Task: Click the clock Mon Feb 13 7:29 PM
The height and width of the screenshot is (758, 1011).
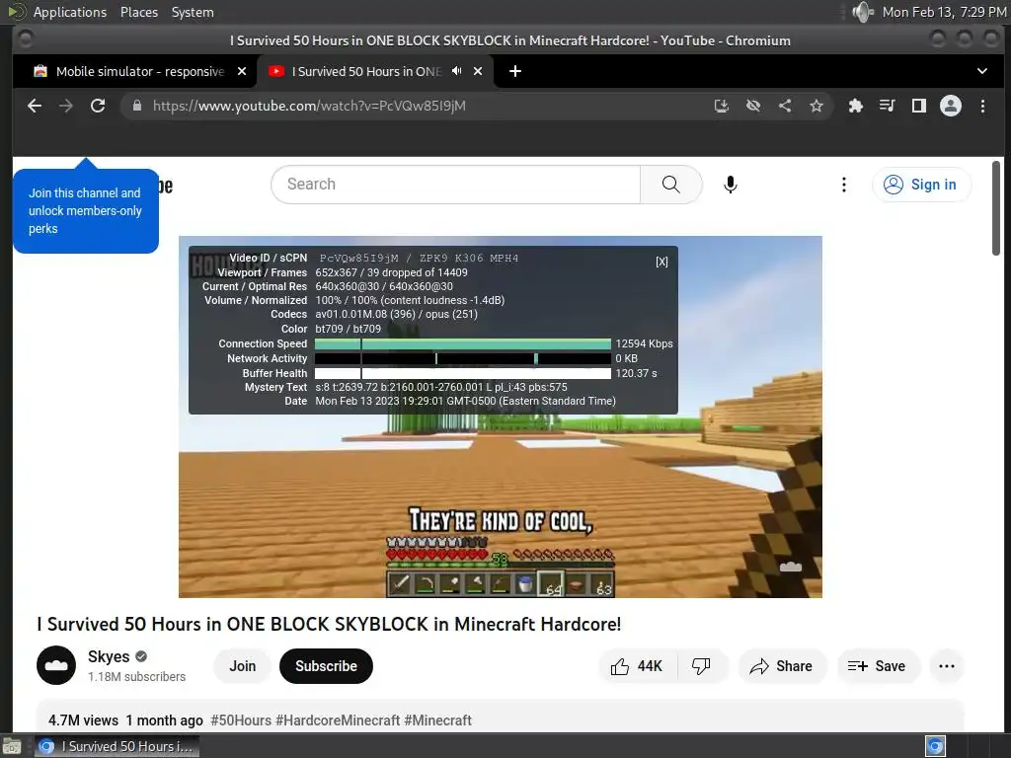Action: [944, 12]
